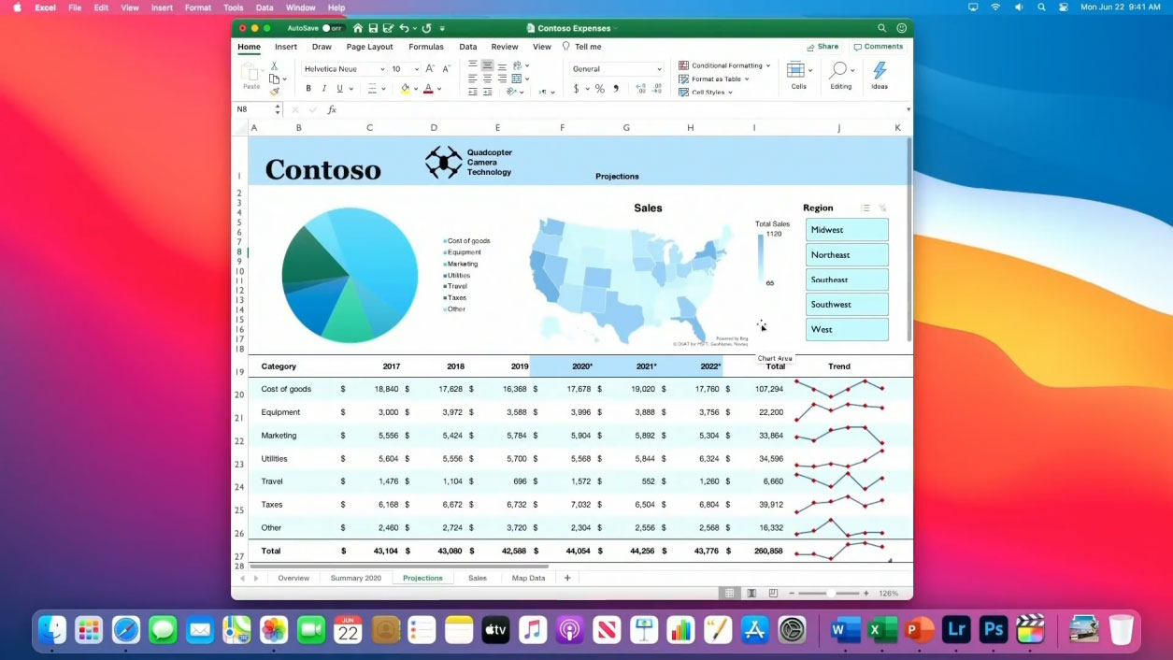
Task: Switch to Normal view in status bar
Action: pyautogui.click(x=729, y=594)
